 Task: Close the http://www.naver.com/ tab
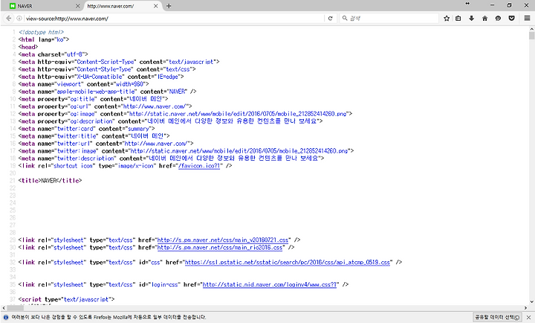pyautogui.click(x=155, y=6)
